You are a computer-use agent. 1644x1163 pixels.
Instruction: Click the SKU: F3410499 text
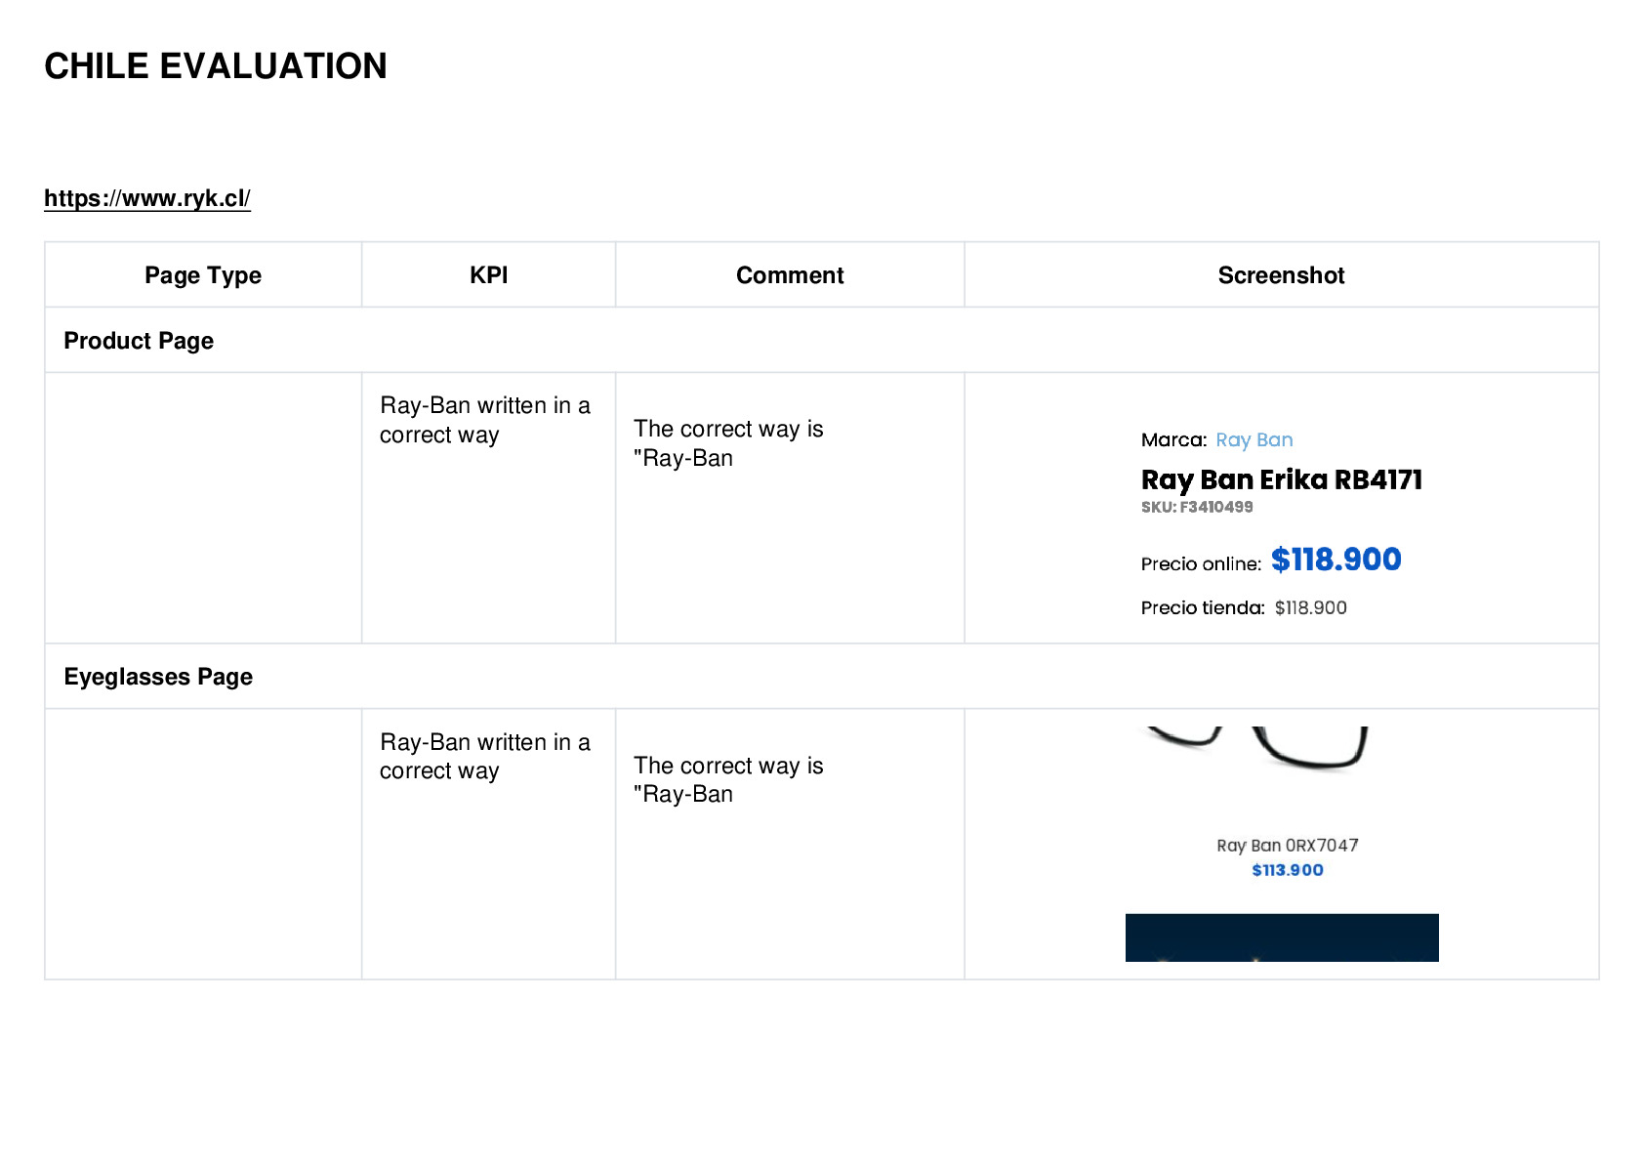(x=1197, y=507)
